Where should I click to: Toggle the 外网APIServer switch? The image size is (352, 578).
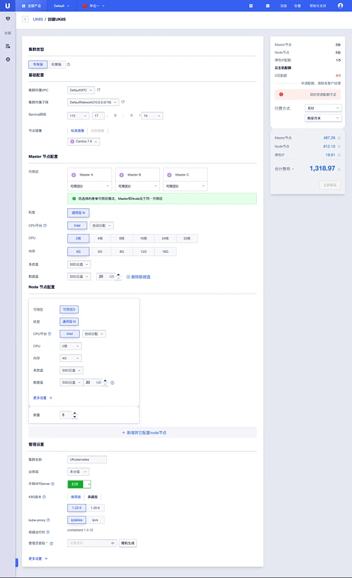click(x=79, y=484)
